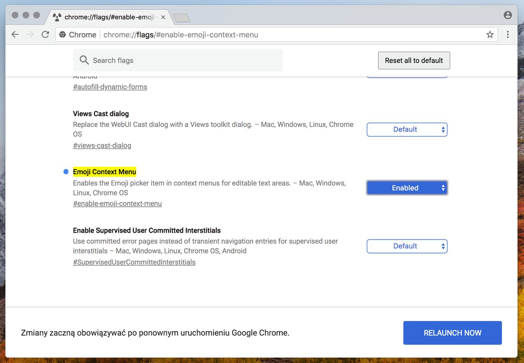
Task: Click Reset all to default
Action: coord(414,60)
